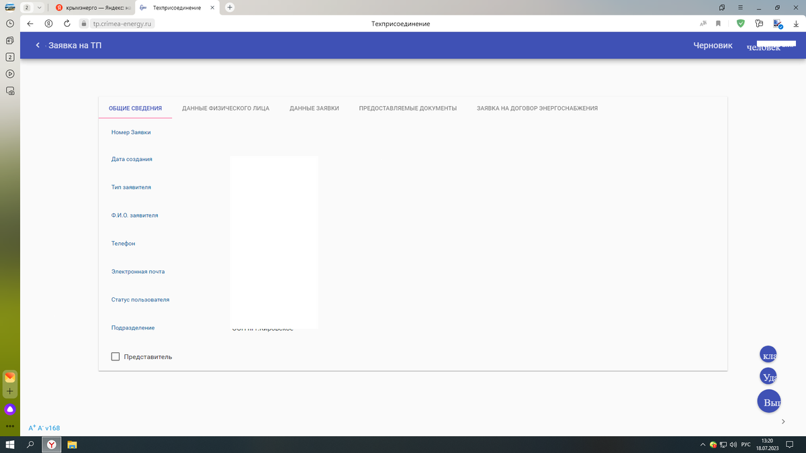Click the address bar tp.crimea-energy.ru
Image resolution: width=806 pixels, height=453 pixels.
[123, 23]
